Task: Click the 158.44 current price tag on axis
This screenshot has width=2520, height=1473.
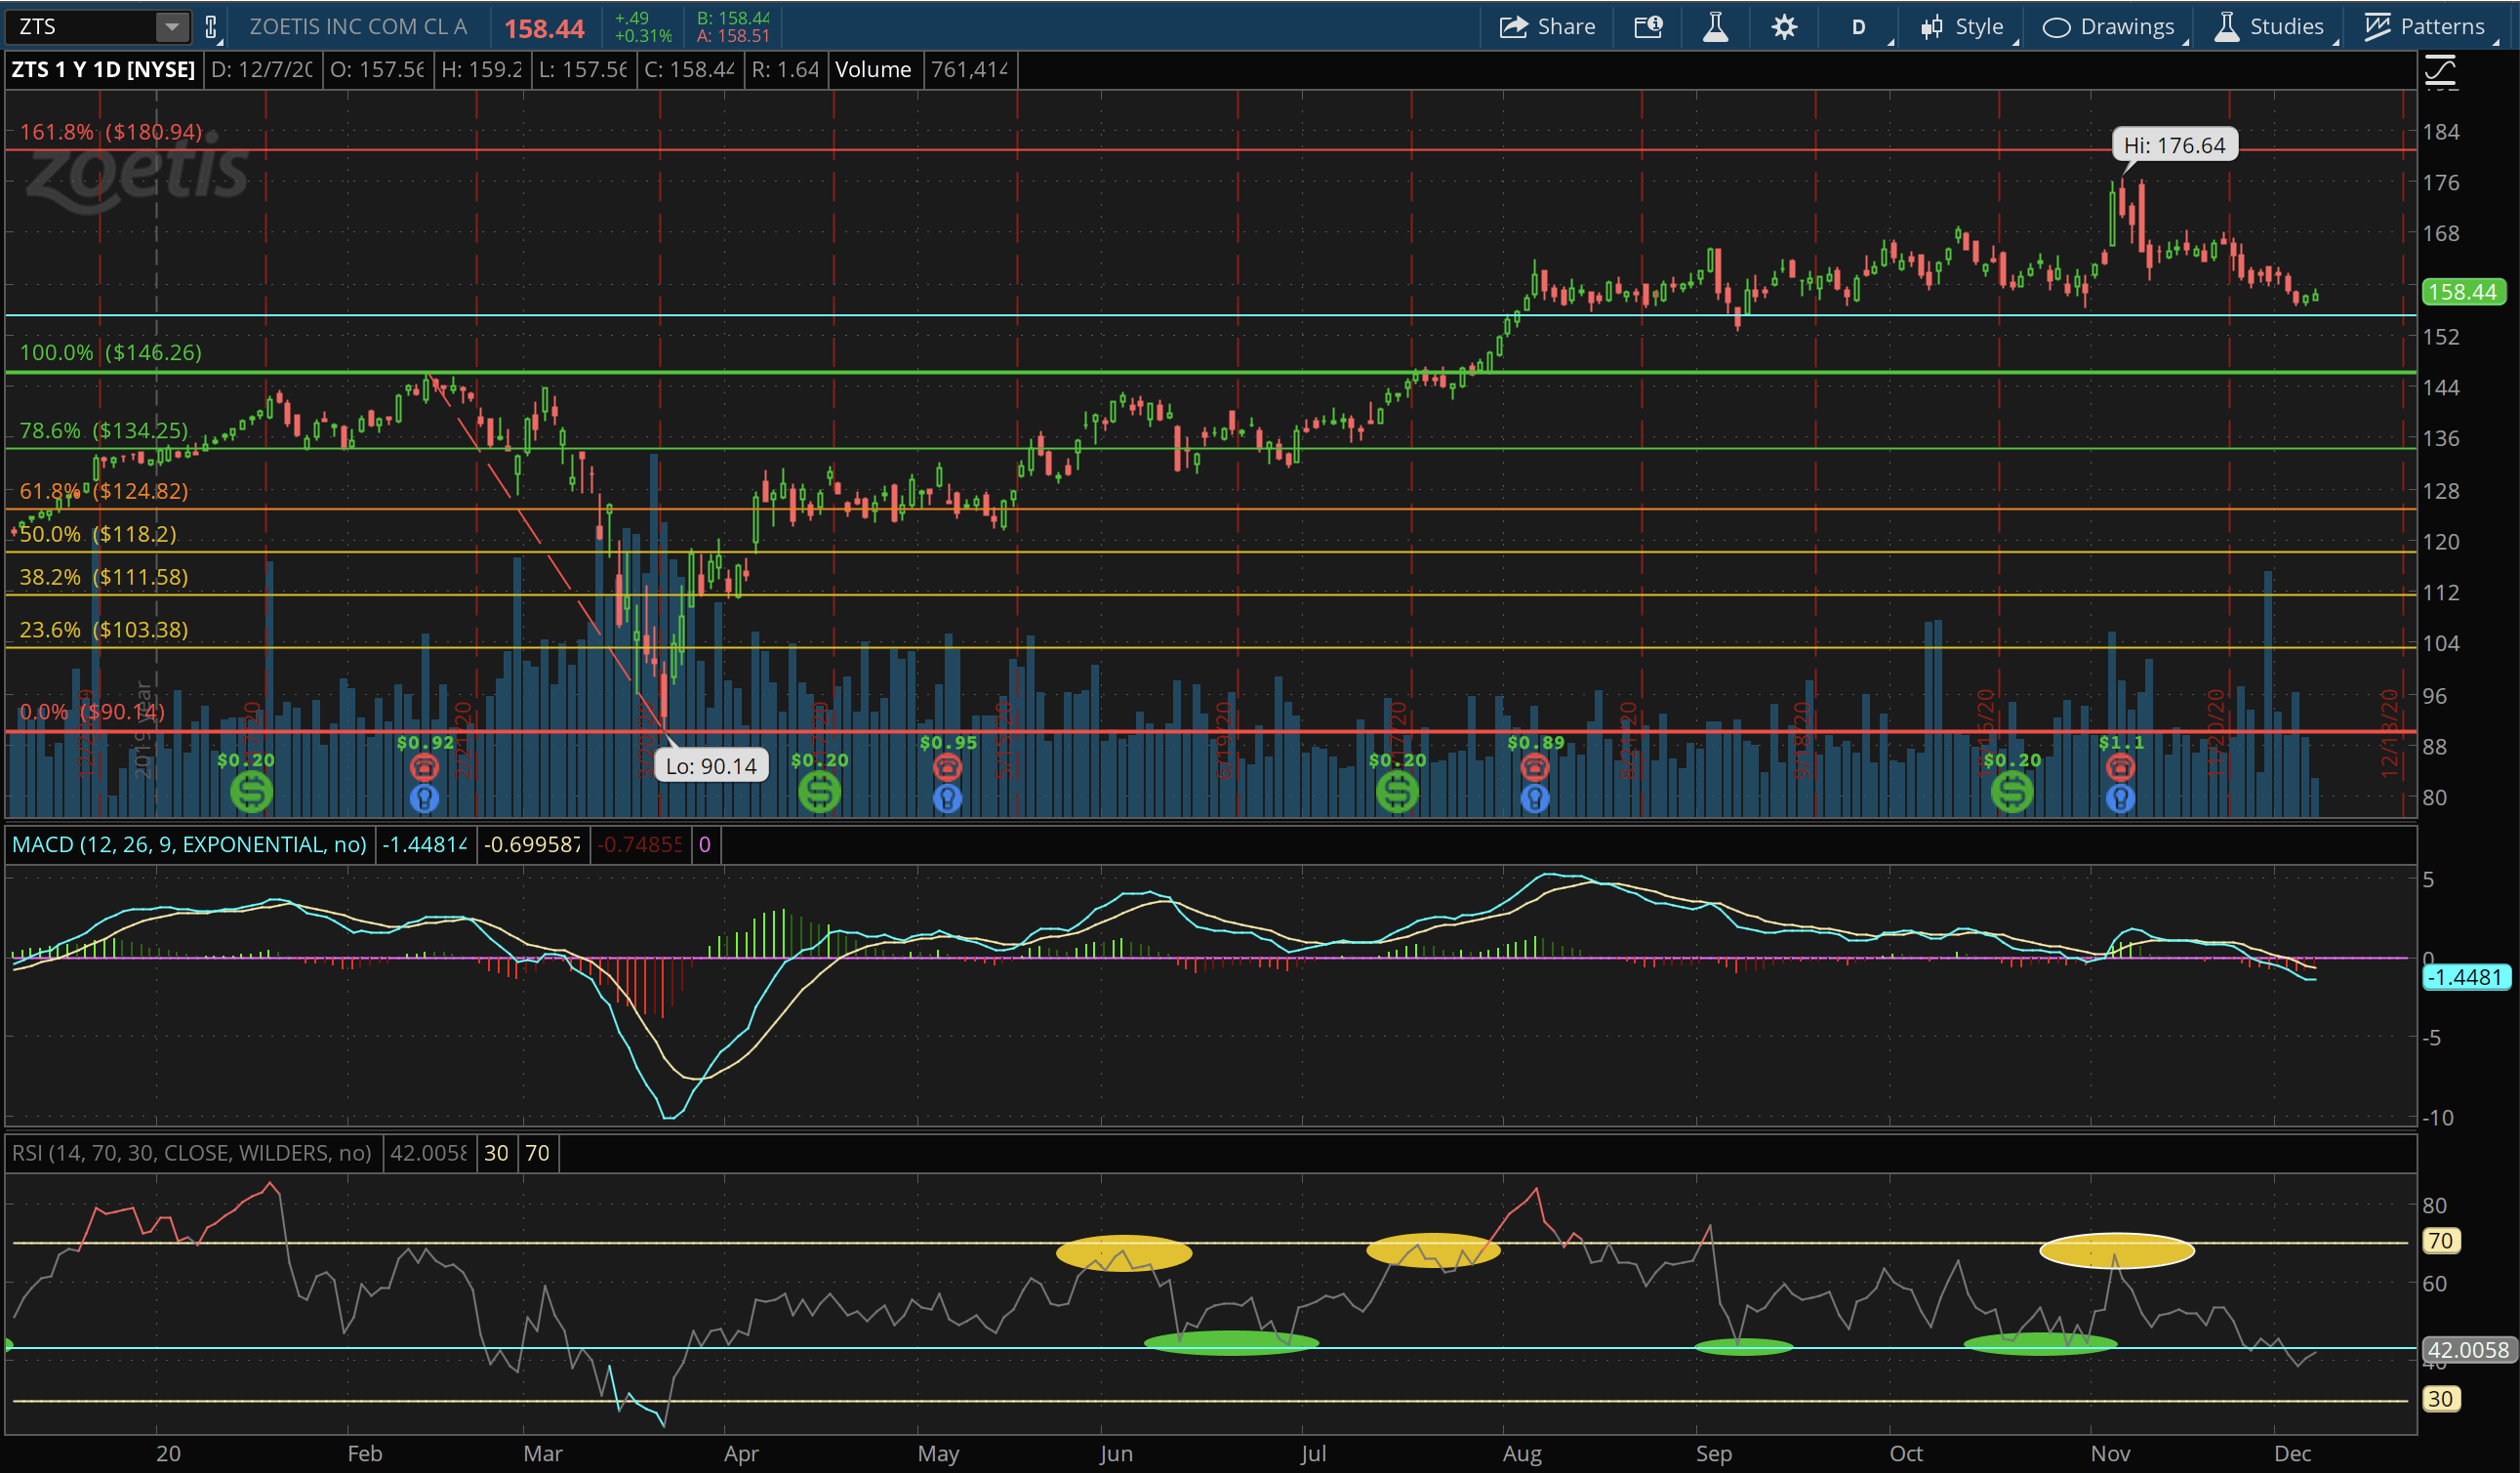Action: click(x=2464, y=292)
